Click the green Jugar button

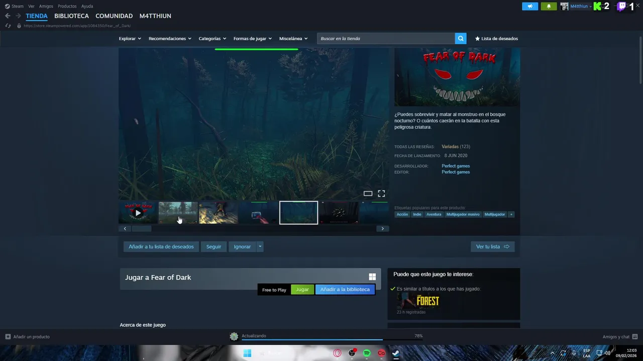[x=302, y=289]
